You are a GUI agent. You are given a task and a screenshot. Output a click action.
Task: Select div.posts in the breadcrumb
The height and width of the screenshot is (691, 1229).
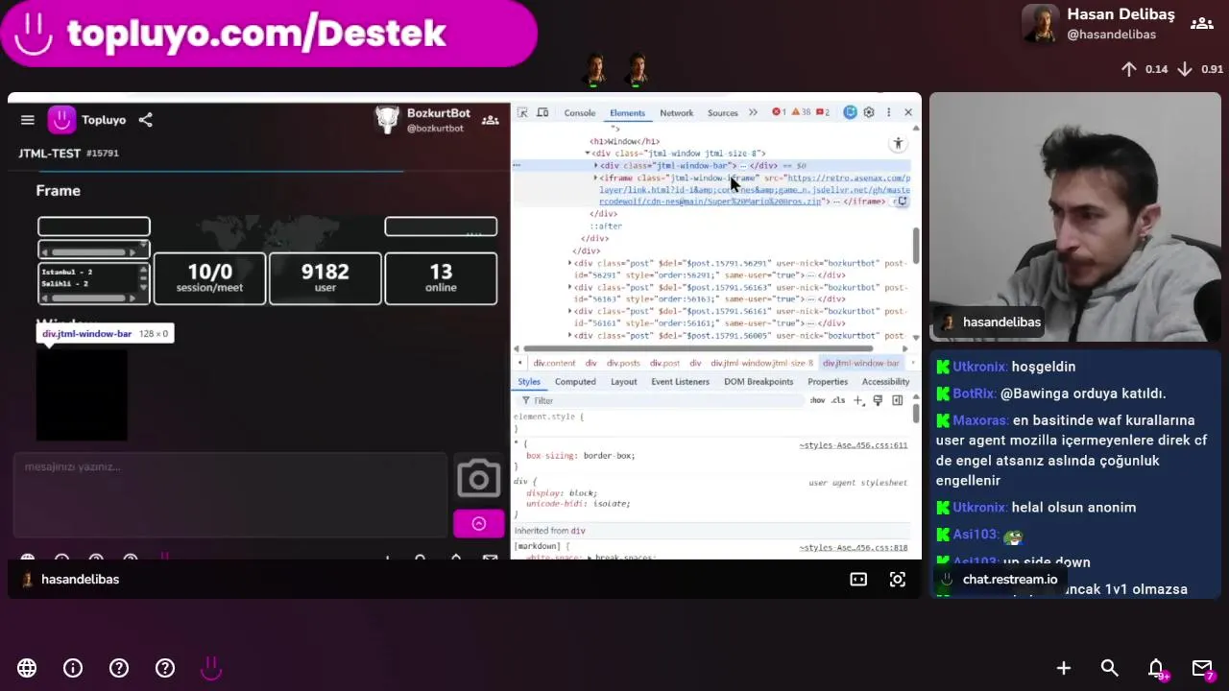click(x=623, y=364)
